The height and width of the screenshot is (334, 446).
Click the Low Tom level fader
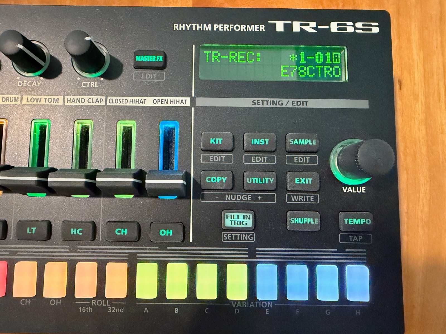tap(26, 181)
